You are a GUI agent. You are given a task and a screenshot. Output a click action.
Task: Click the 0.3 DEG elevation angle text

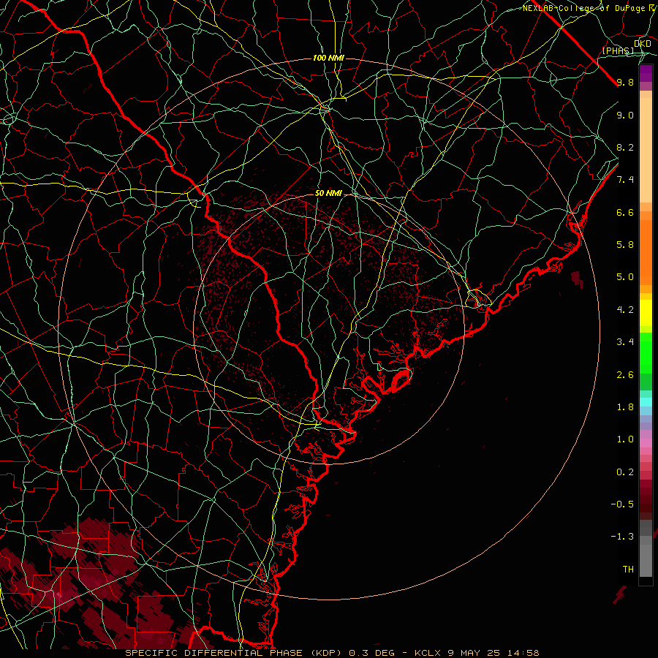click(x=372, y=653)
